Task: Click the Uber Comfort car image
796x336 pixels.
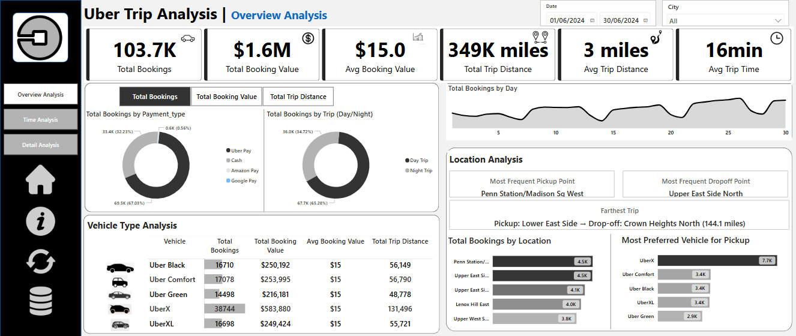Action: click(120, 281)
